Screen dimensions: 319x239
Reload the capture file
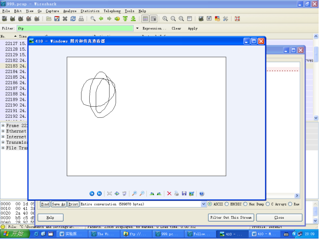(x=73, y=19)
